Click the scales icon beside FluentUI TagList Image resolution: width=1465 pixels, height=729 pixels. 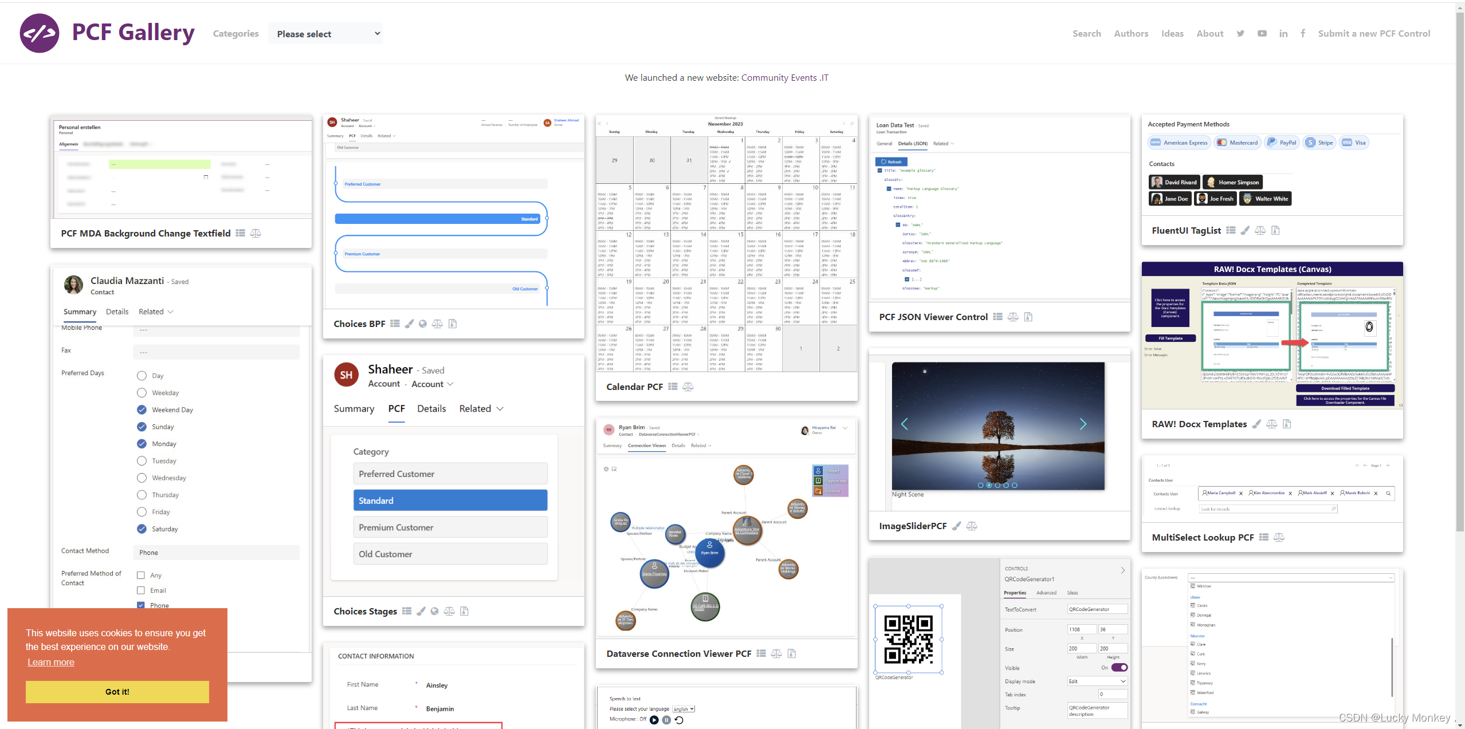[1260, 230]
